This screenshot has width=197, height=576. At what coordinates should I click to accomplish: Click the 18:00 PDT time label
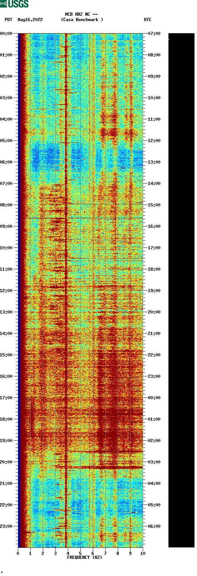click(6, 419)
